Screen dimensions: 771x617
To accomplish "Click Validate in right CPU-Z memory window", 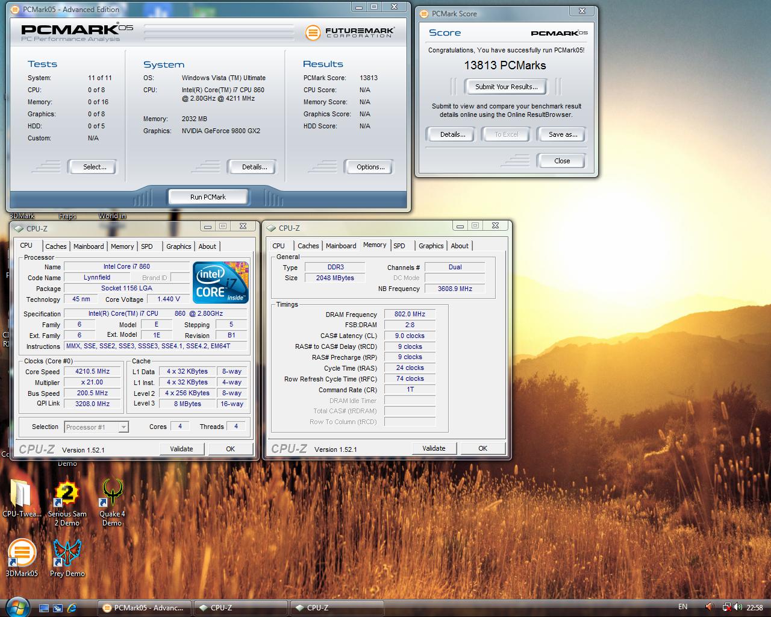I will (434, 448).
